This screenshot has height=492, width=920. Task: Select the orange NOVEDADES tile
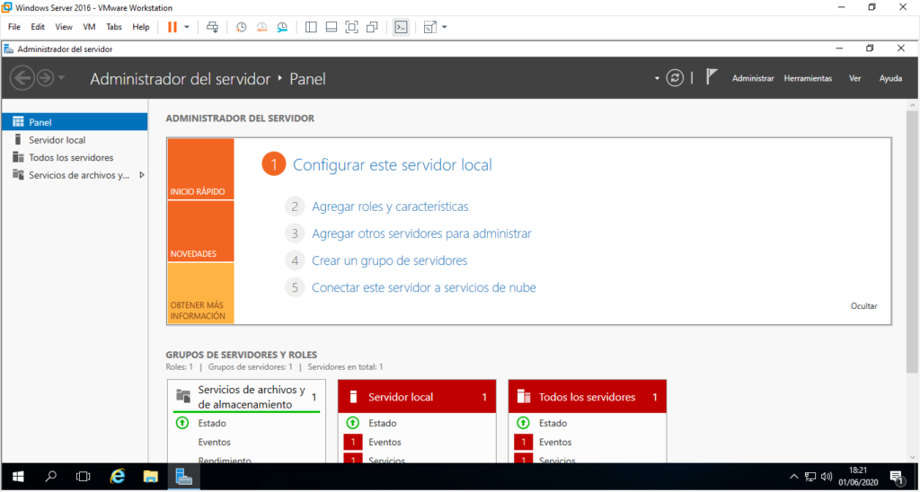click(x=199, y=231)
